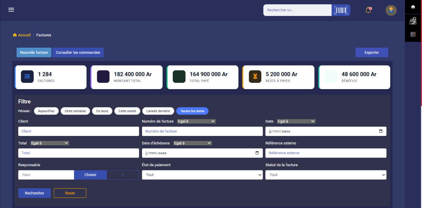This screenshot has height=208, width=422.
Task: Click the Date d'échéance jj/mm/aaaa field
Action: click(202, 153)
